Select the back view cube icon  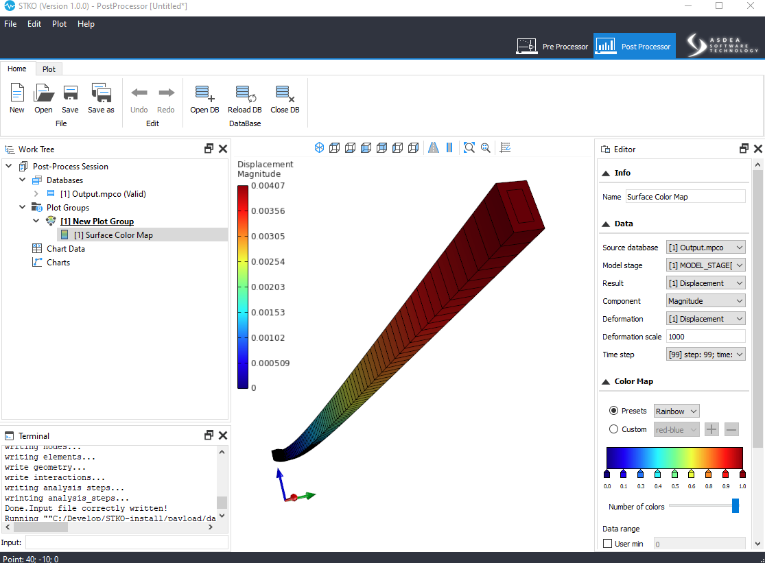pyautogui.click(x=382, y=147)
